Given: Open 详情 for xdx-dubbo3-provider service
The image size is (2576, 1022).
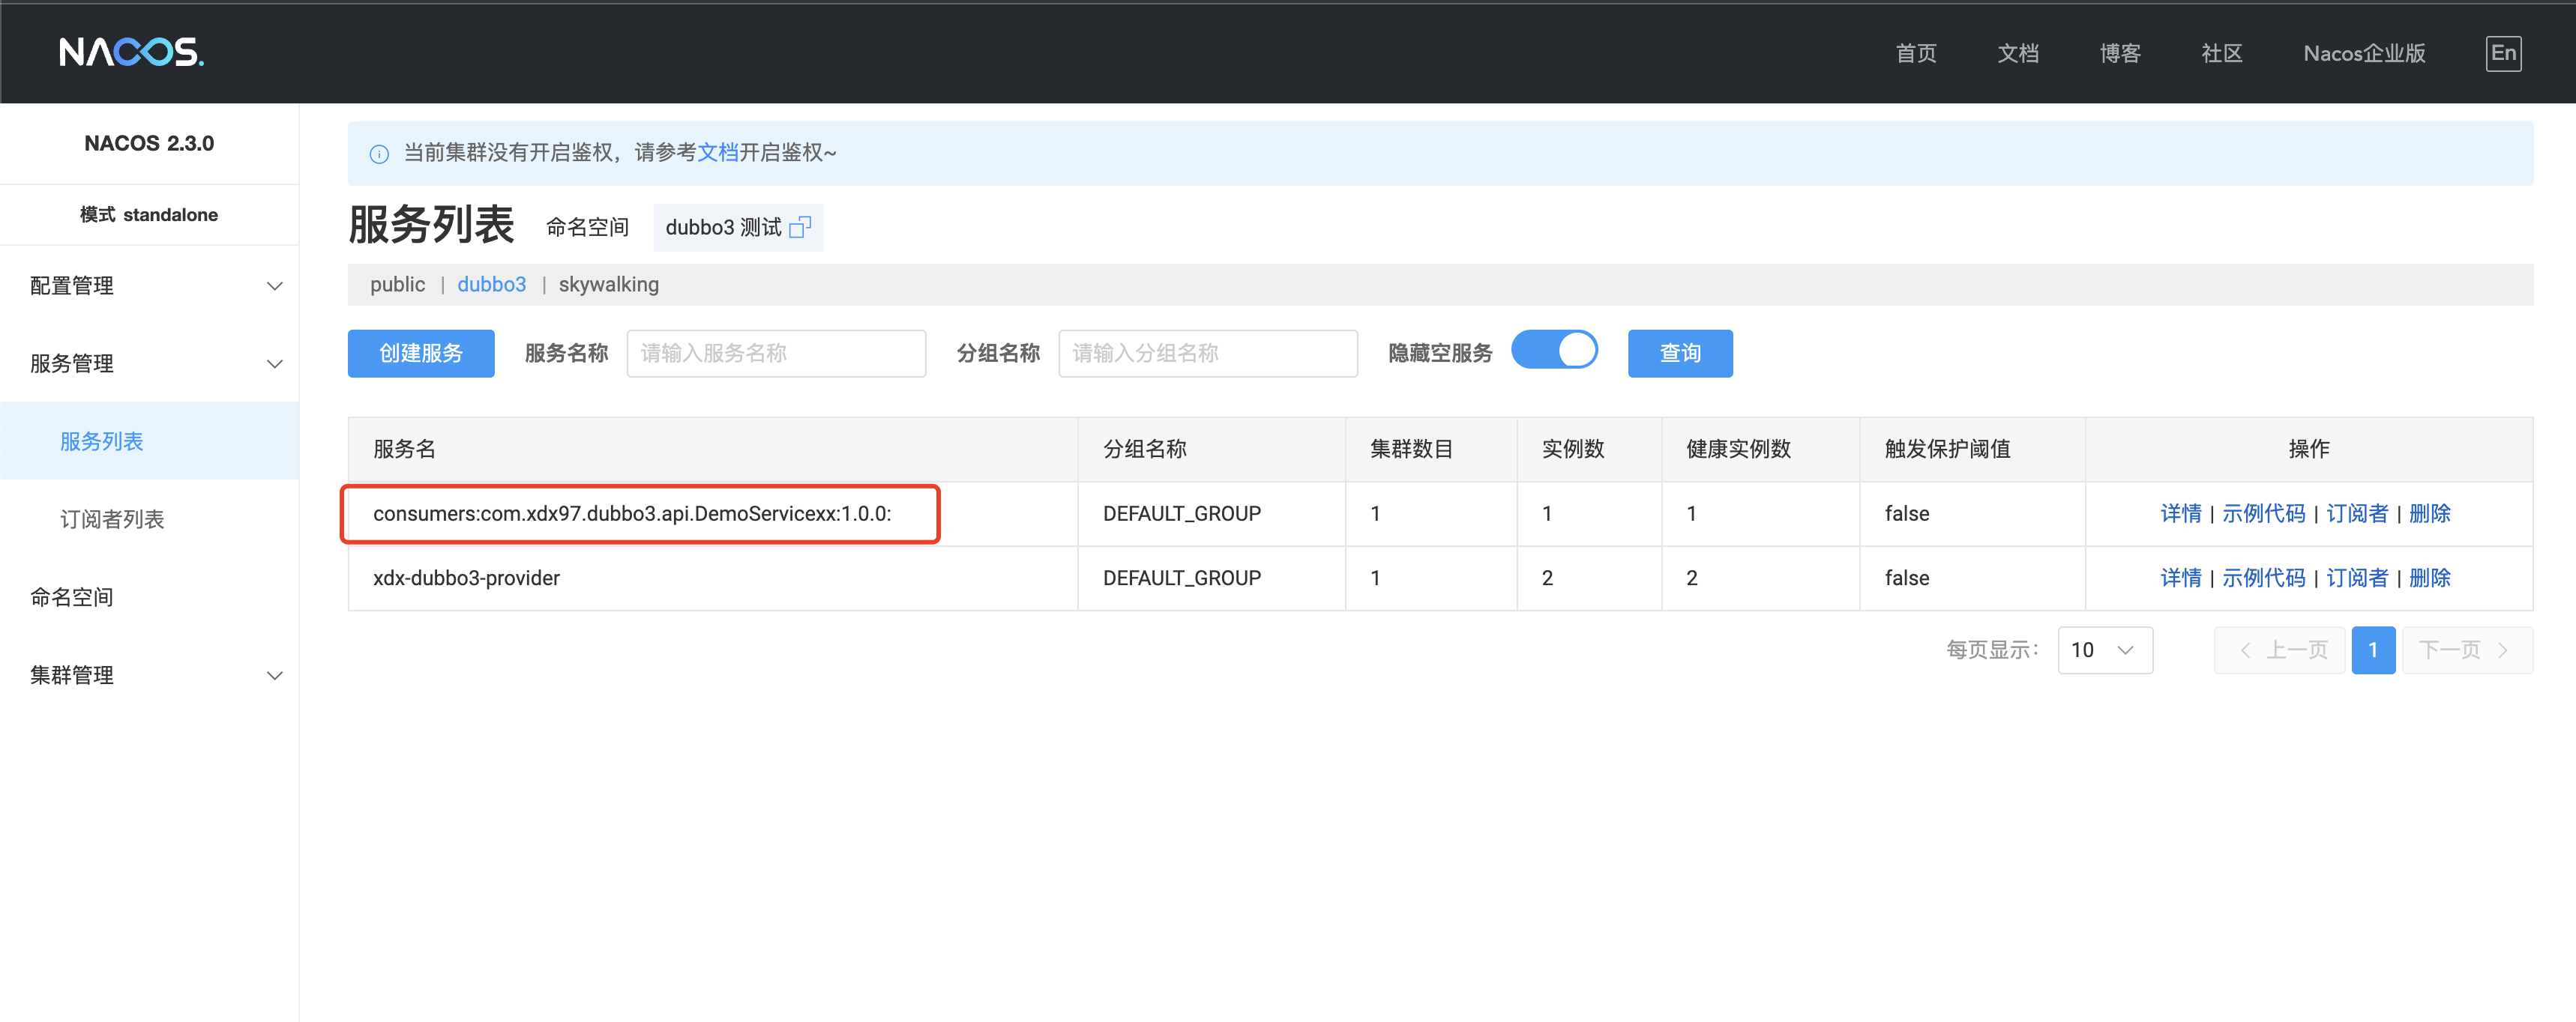Looking at the screenshot, I should tap(2180, 578).
